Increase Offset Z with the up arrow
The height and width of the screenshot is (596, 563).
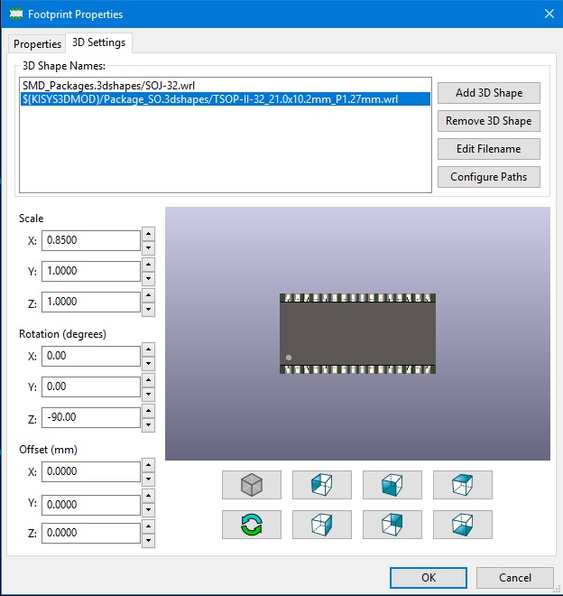[x=148, y=526]
